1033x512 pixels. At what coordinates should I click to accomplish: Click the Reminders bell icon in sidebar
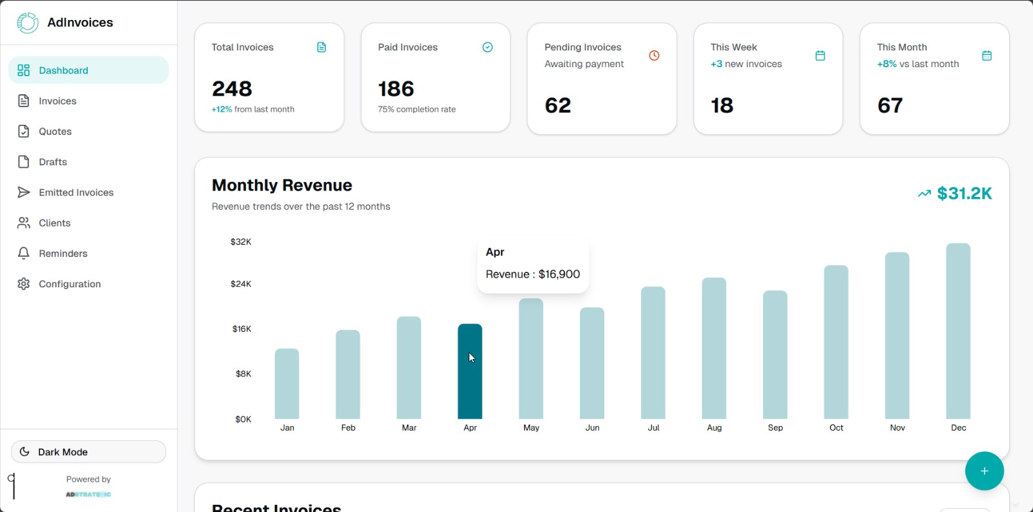pos(24,253)
